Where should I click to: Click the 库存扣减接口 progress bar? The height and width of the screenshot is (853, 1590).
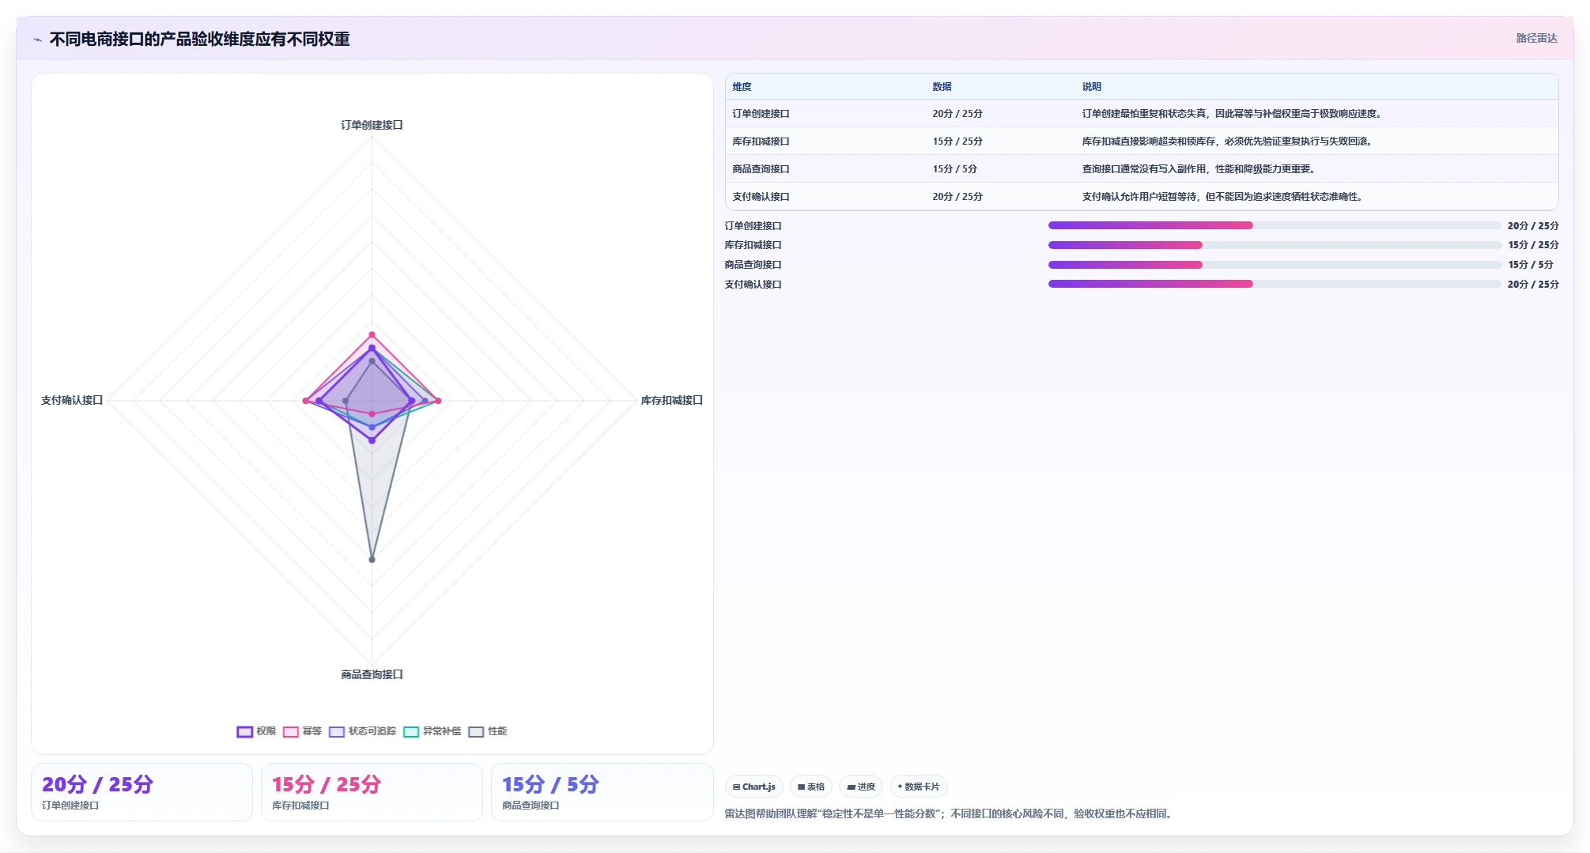pyautogui.click(x=1275, y=245)
